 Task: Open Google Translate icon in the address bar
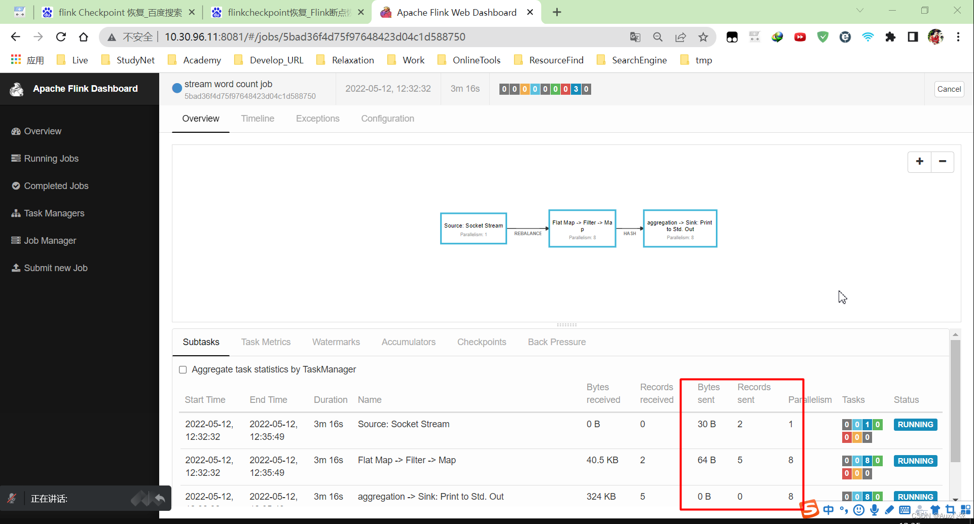tap(635, 36)
